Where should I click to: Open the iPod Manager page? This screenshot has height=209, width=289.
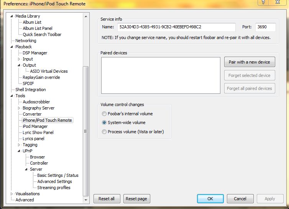(35, 126)
